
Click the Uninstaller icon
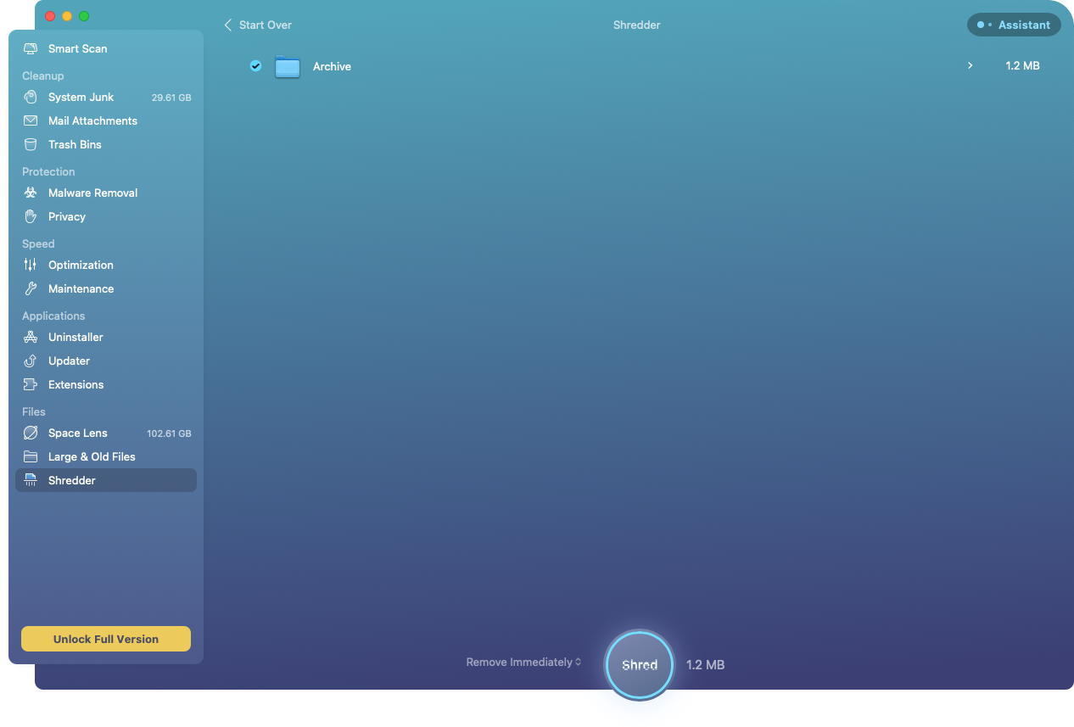pyautogui.click(x=31, y=337)
